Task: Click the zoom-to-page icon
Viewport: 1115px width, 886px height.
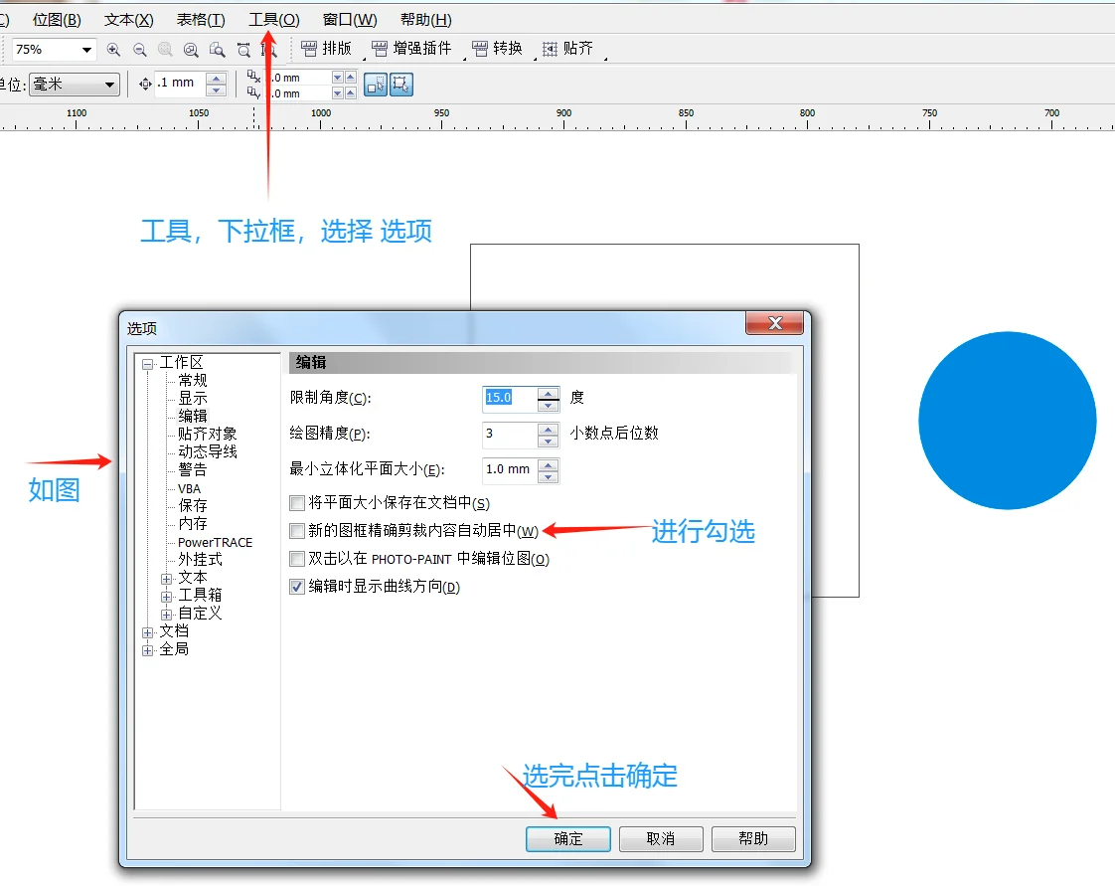Action: 217,49
